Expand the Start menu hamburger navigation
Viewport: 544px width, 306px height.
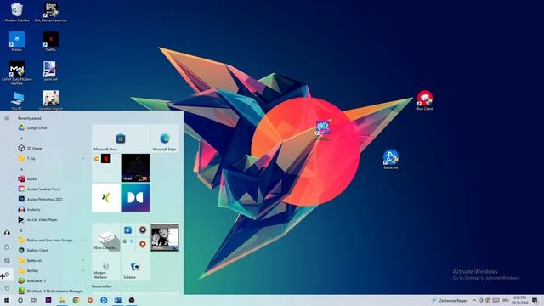[x=7, y=118]
